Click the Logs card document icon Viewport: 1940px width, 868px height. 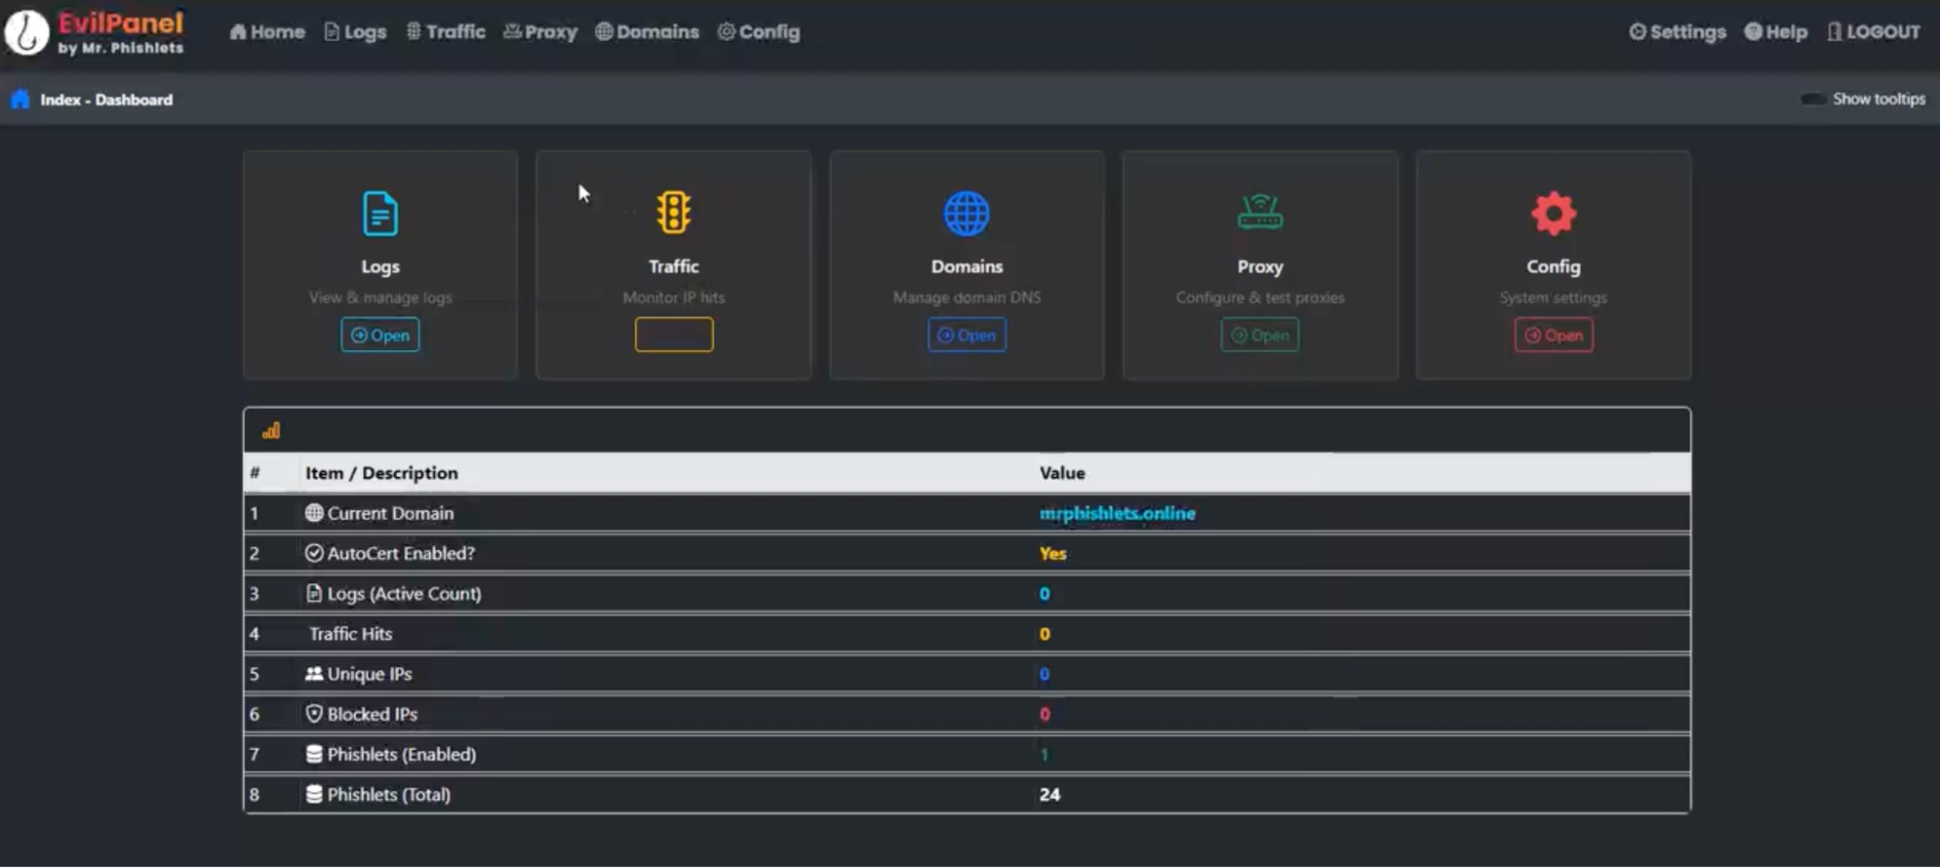tap(380, 213)
